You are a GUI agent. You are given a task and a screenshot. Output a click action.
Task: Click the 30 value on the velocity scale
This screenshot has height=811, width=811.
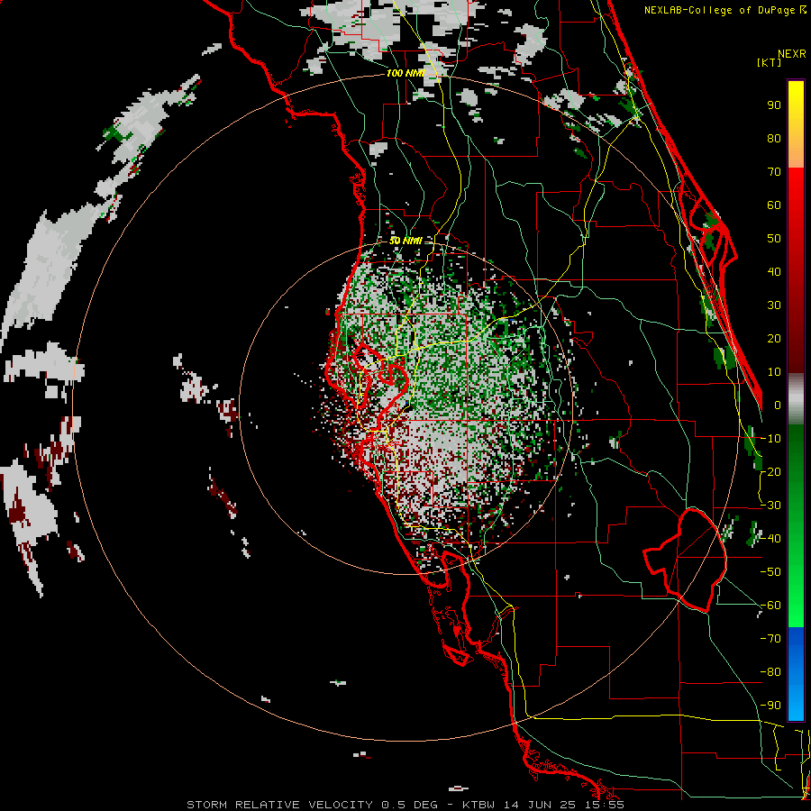point(774,305)
